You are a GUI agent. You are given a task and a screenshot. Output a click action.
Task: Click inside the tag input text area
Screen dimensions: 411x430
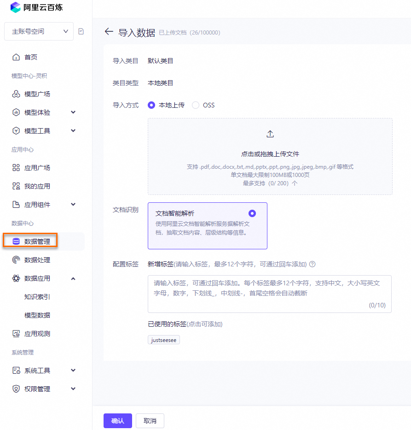click(269, 294)
